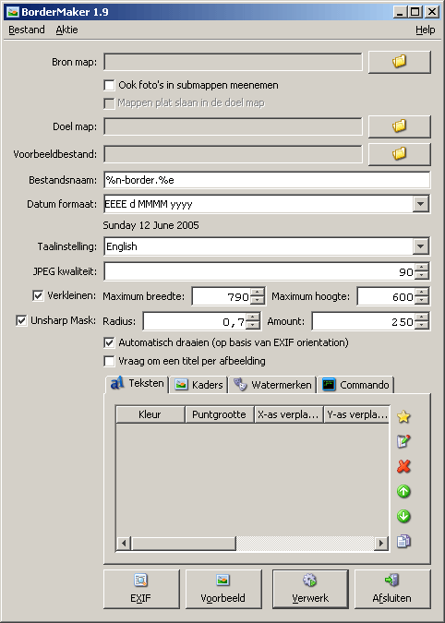Edit the selected text entry
Image resolution: width=445 pixels, height=623 pixels.
[x=403, y=441]
